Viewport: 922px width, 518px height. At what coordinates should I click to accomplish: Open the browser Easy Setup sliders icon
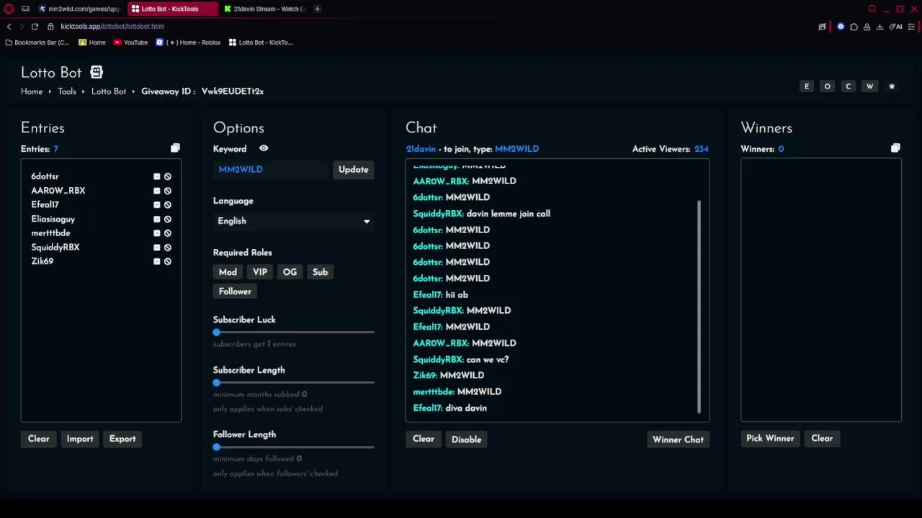911,27
